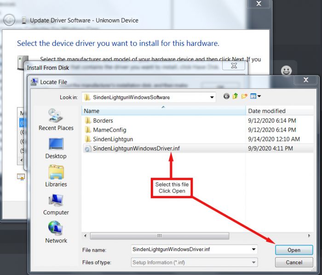Click the back navigation arrow icon
This screenshot has width=322, height=275.
click(226, 96)
